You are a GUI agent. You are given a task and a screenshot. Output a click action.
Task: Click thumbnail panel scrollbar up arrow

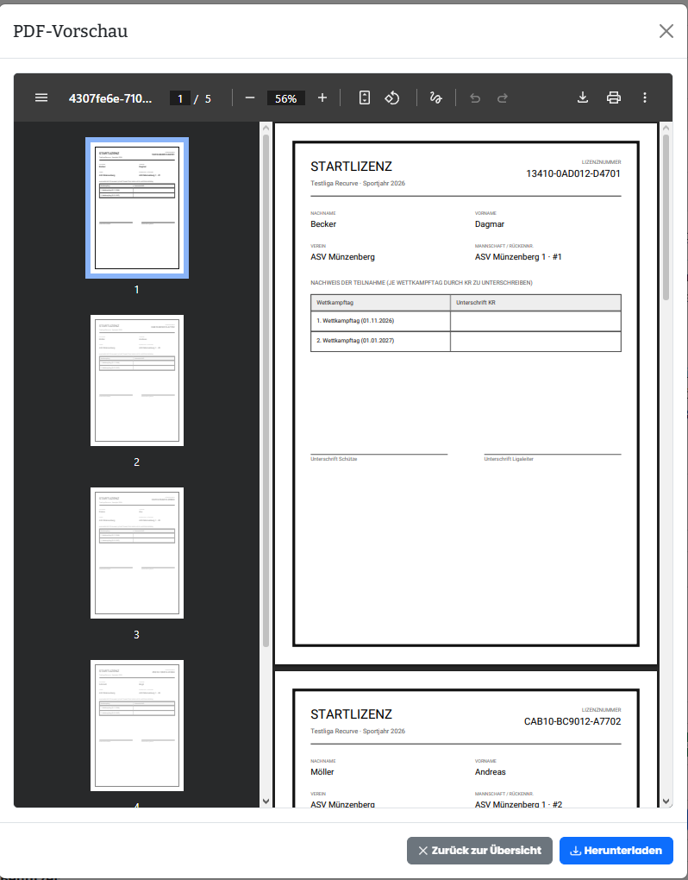click(266, 128)
